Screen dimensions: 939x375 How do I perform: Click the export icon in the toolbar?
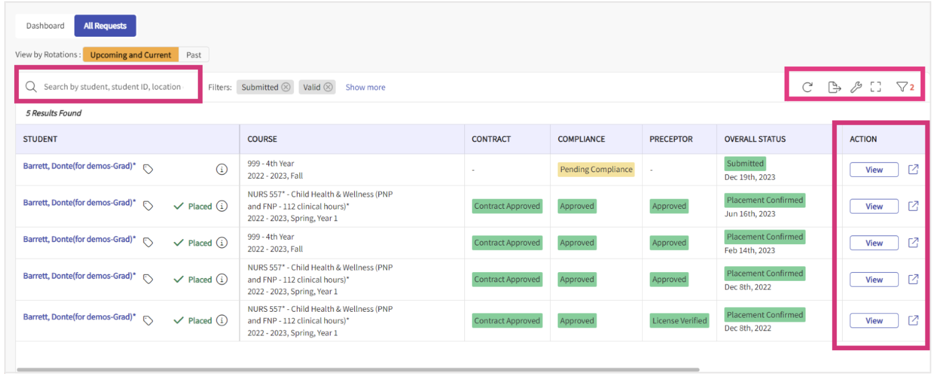pos(834,88)
